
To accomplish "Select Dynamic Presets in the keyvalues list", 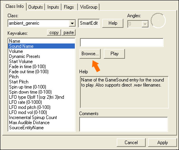I will pyautogui.click(x=42, y=56).
